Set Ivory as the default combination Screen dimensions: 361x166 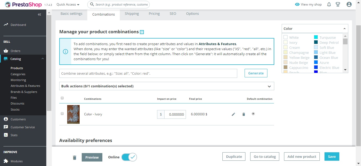253,114
